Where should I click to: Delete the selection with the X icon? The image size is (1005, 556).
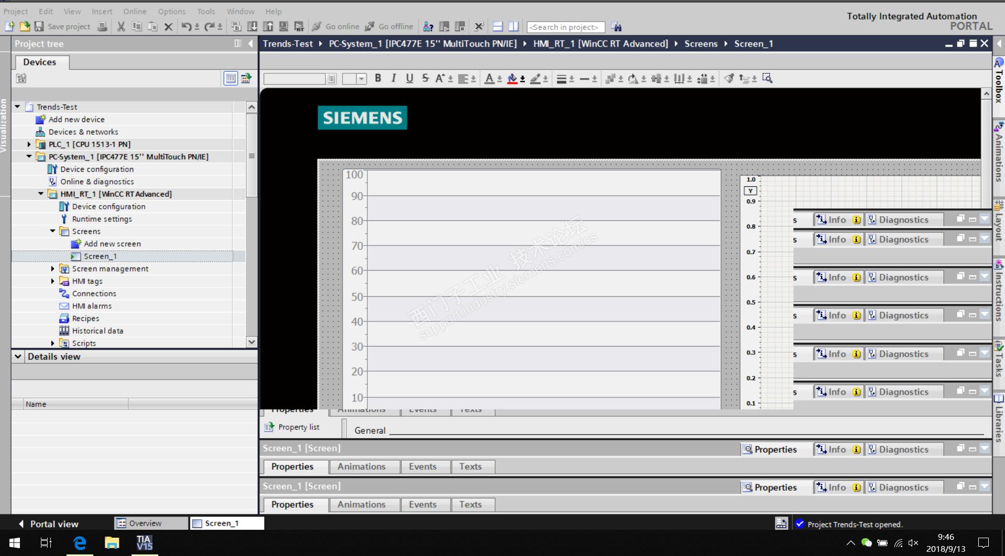pyautogui.click(x=168, y=26)
